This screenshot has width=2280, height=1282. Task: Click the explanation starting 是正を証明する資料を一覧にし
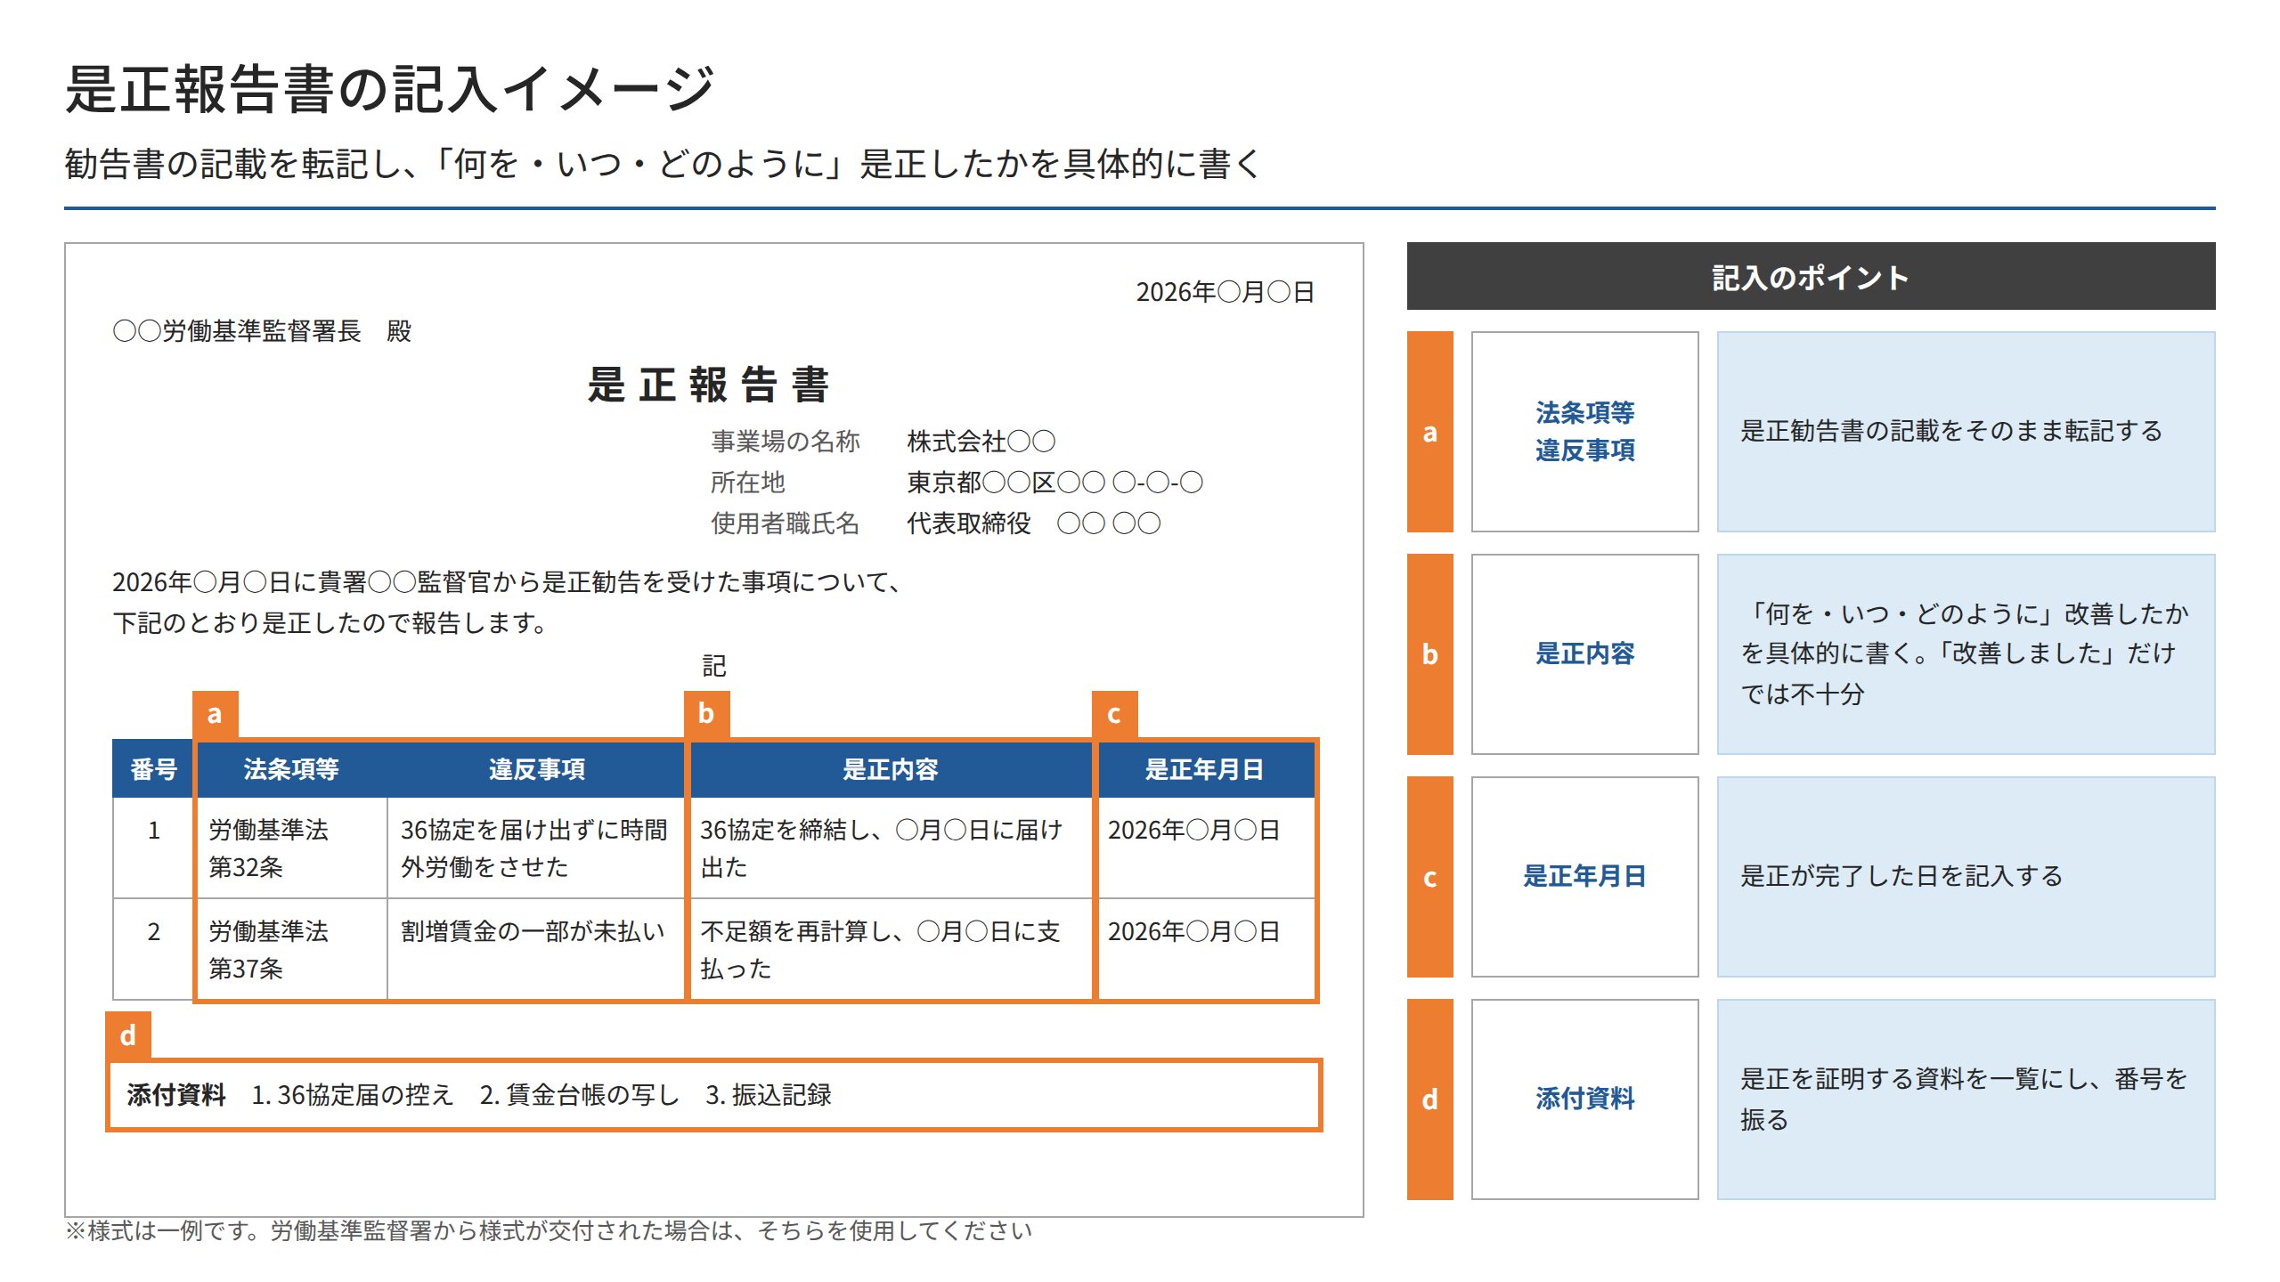coord(1965,1099)
